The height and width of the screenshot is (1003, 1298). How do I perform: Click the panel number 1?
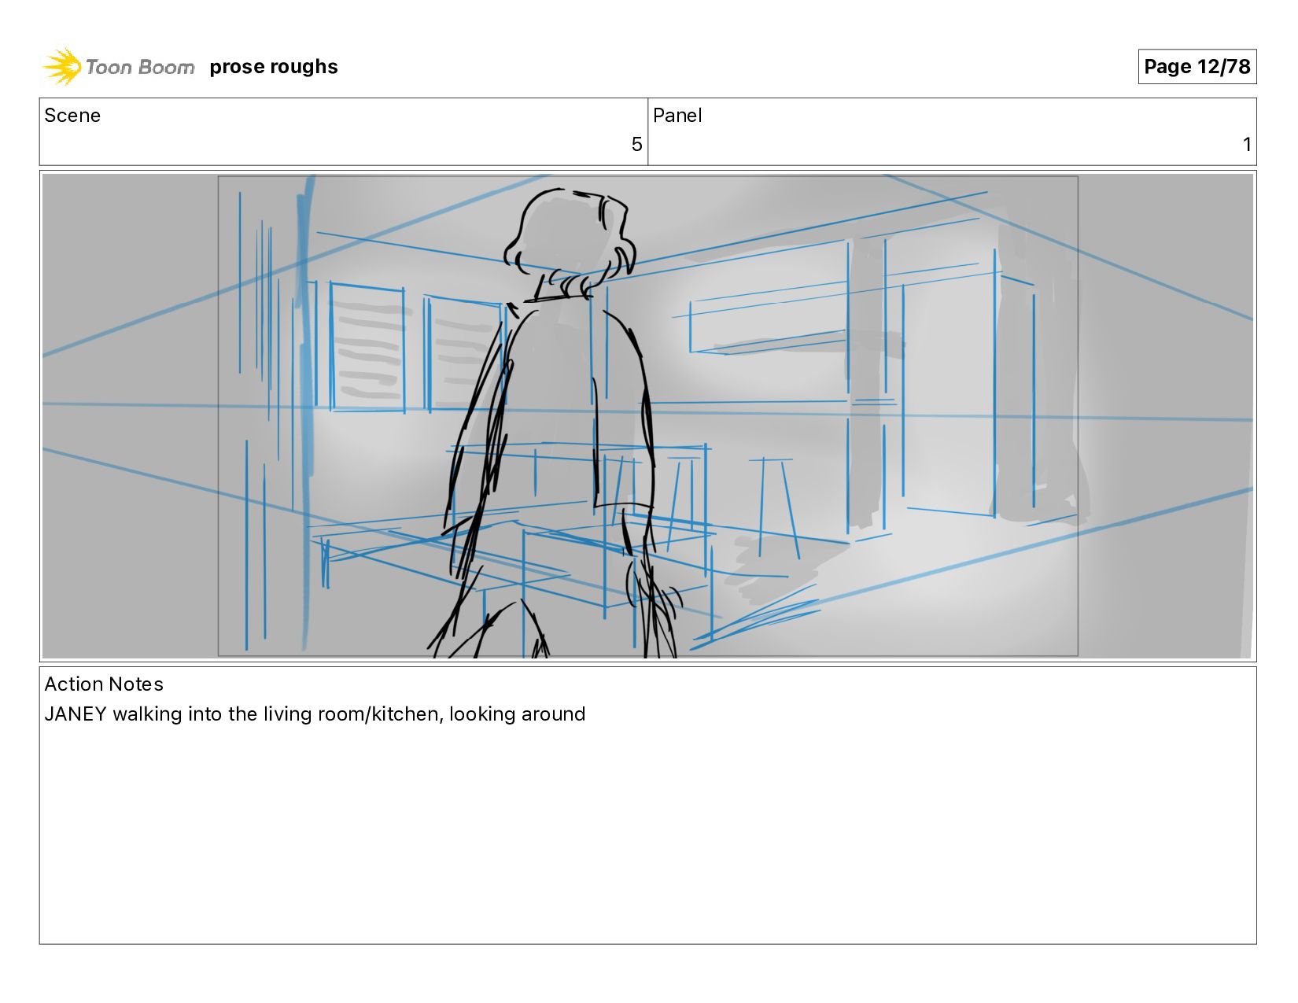1247,145
